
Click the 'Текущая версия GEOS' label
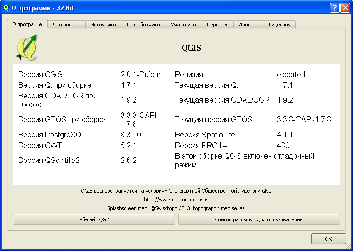pyautogui.click(x=214, y=119)
